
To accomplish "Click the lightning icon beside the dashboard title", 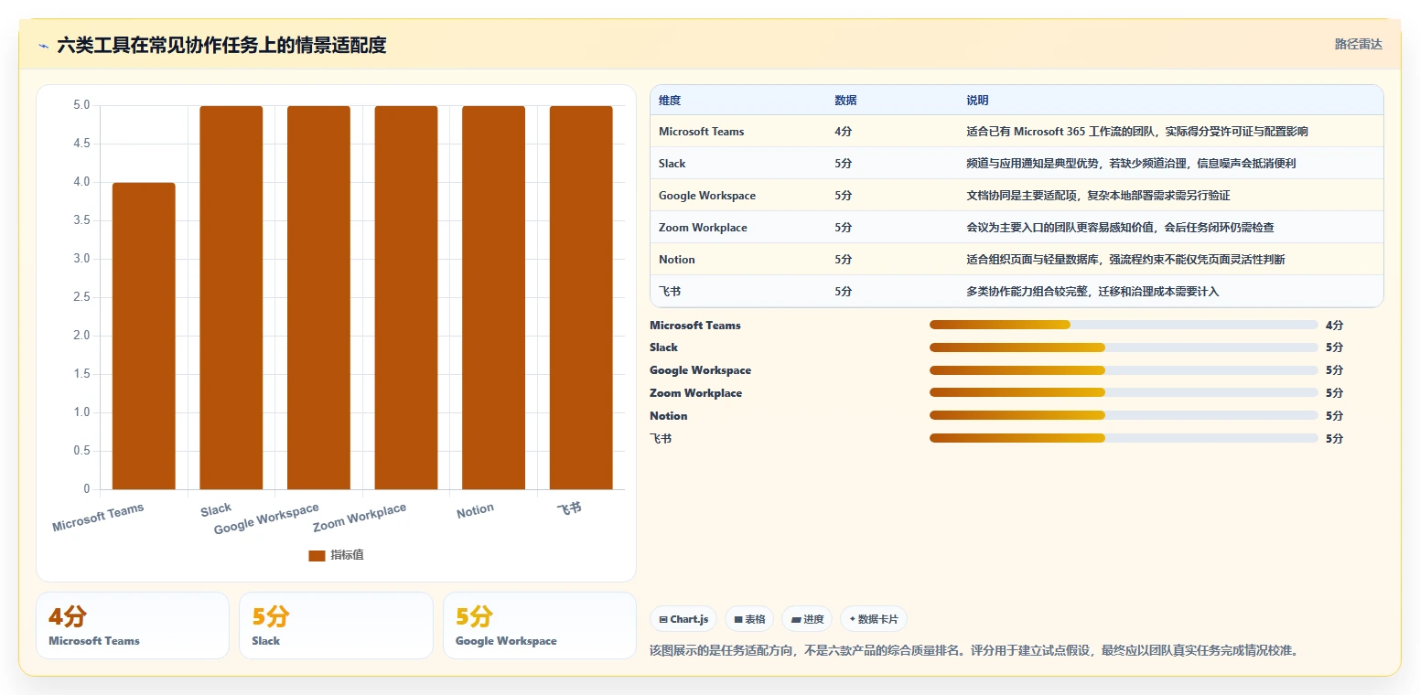I will pos(44,45).
